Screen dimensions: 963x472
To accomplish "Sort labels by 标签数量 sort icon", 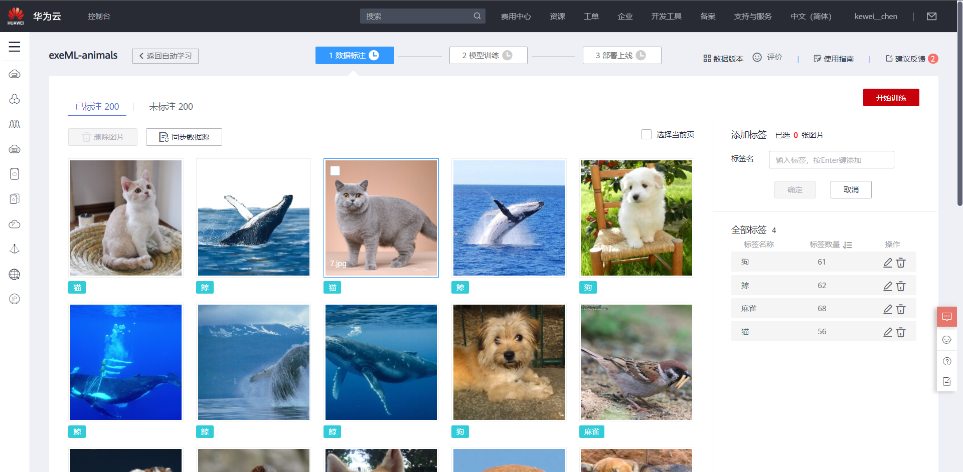I will tap(848, 245).
